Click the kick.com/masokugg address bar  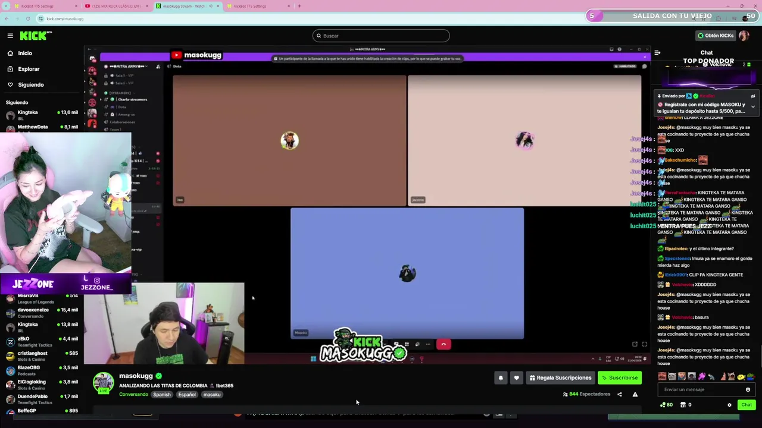[65, 18]
